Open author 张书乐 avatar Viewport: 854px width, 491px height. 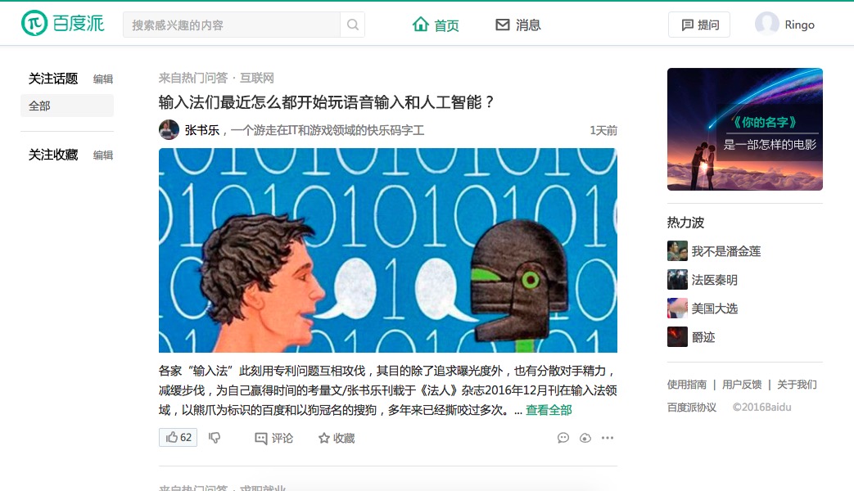click(169, 129)
